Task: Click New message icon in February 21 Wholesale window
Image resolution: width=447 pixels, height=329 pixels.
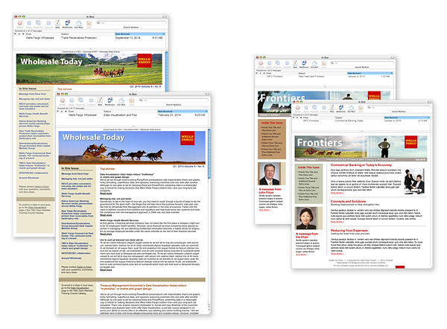Action: [x=100, y=100]
